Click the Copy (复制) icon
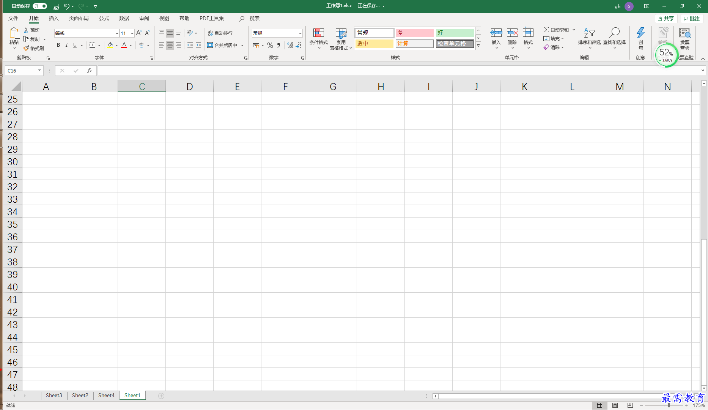Viewport: 708px width, 410px height. (x=26, y=39)
